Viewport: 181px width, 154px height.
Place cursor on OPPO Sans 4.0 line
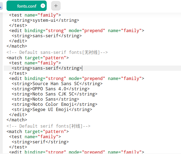(x=50, y=89)
